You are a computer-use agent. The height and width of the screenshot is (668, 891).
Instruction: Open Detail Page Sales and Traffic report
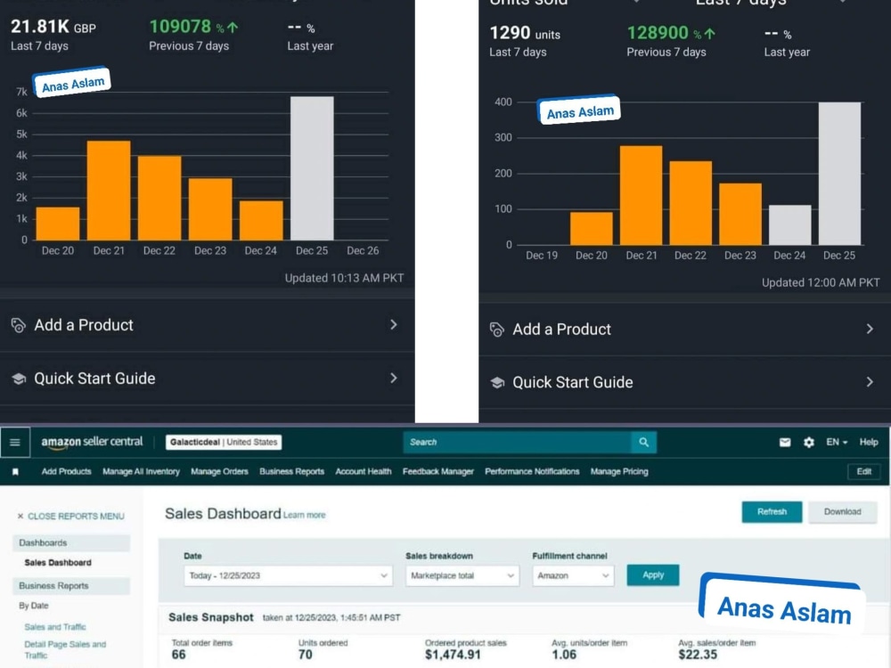[65, 649]
